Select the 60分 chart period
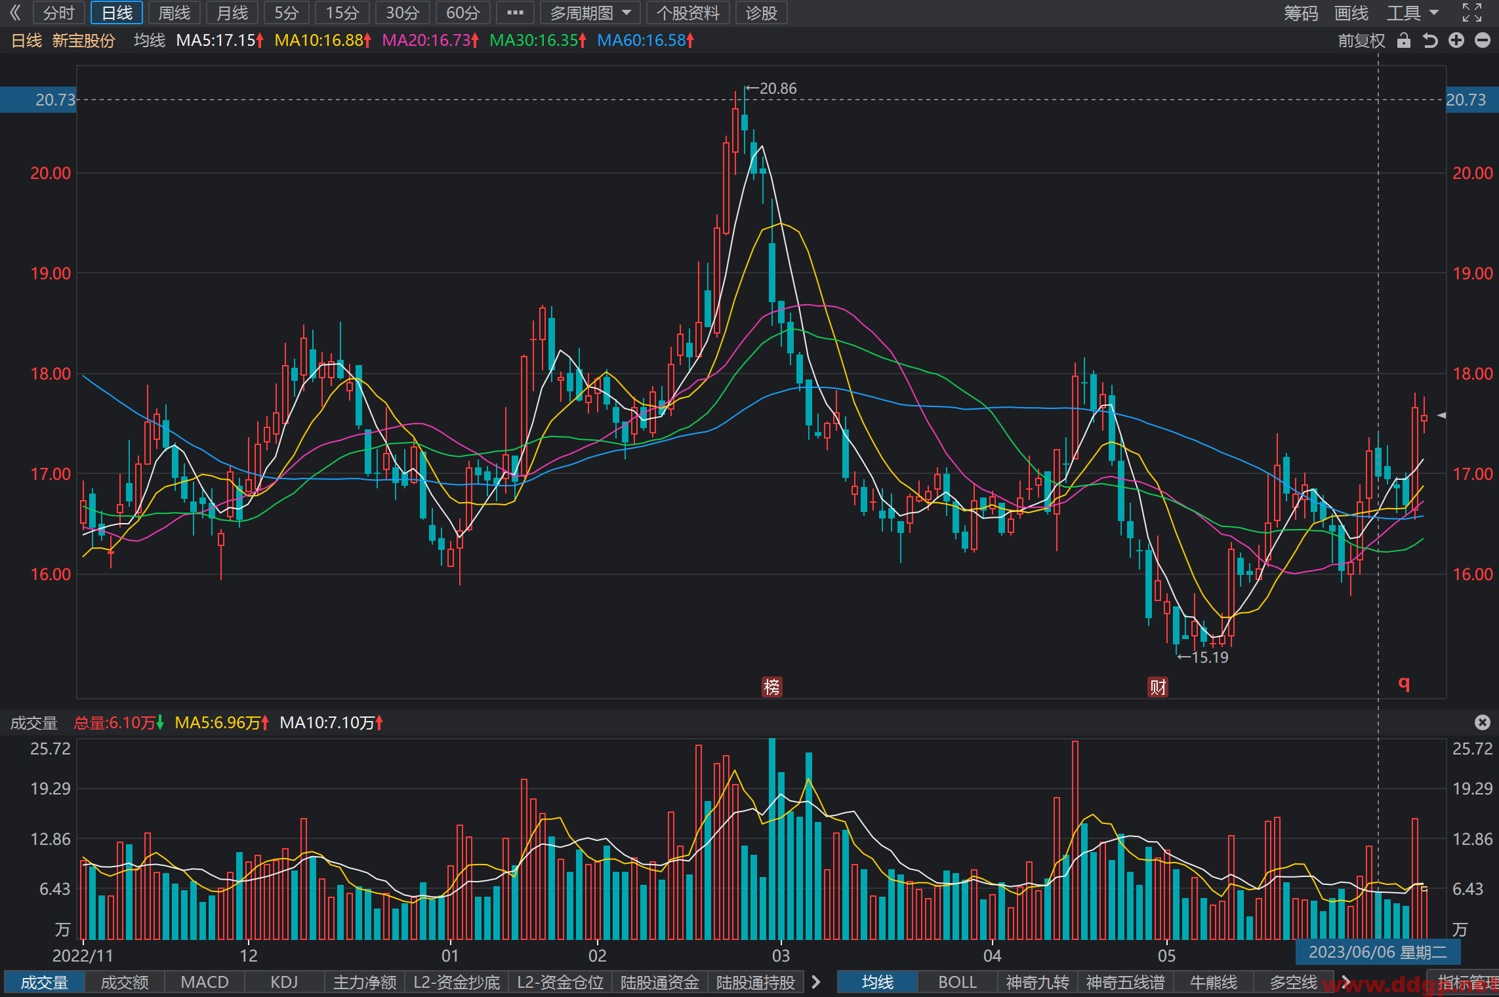This screenshot has height=997, width=1499. (x=463, y=12)
